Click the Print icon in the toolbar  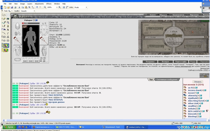point(15,7)
